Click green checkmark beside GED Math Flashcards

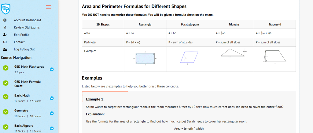point(6,68)
